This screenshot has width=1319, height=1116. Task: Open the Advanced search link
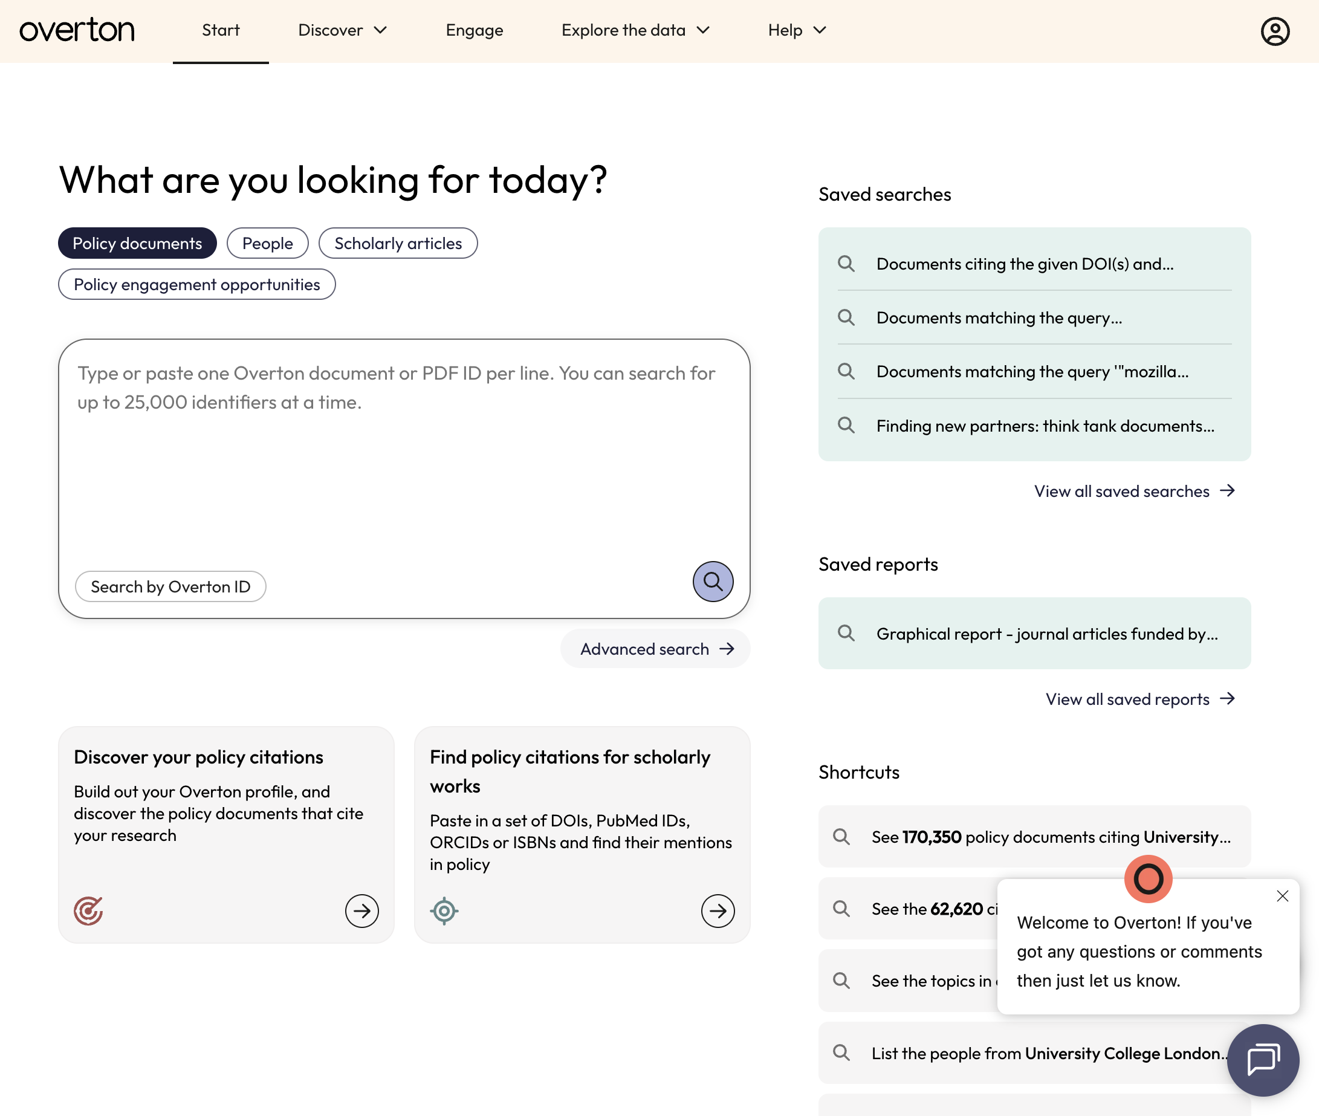pos(655,649)
